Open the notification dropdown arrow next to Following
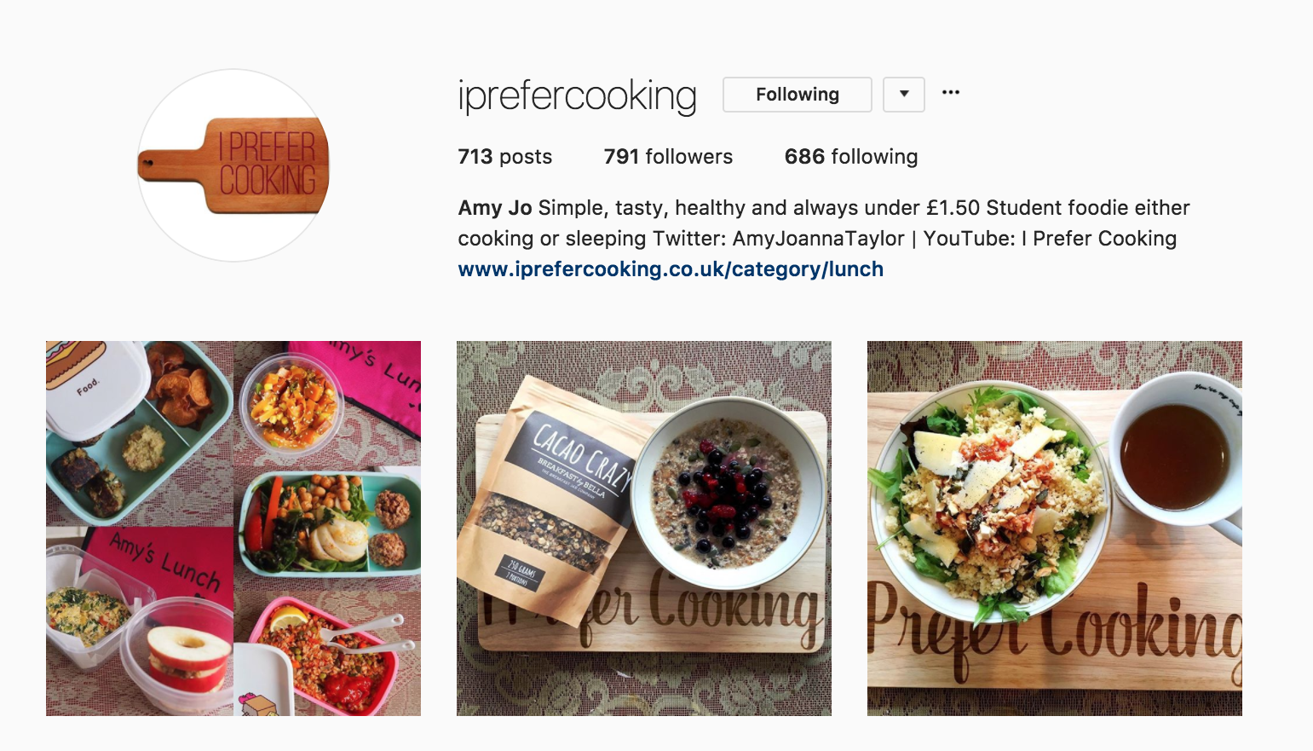 tap(903, 95)
